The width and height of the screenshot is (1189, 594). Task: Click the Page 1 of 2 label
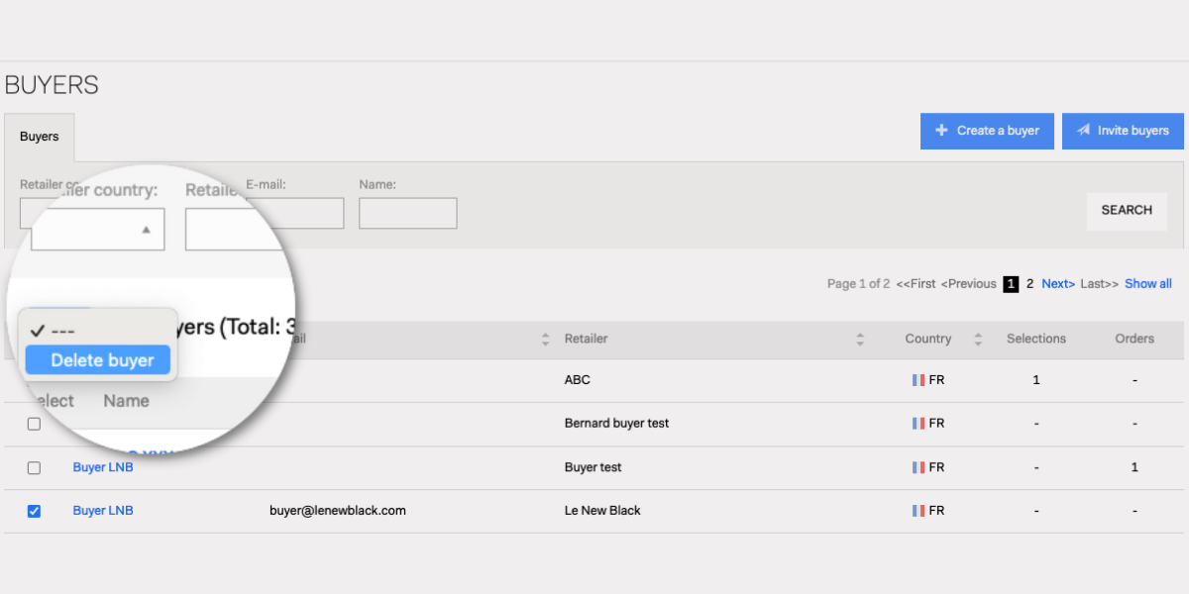pos(858,284)
